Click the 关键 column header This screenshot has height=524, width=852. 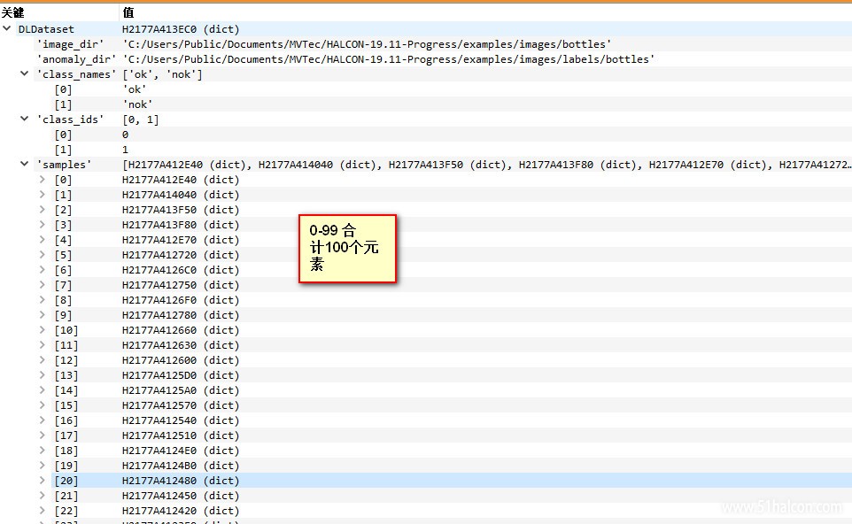tap(13, 12)
